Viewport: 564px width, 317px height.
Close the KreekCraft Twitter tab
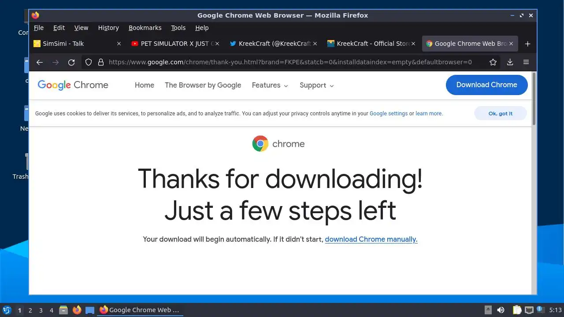pos(315,44)
